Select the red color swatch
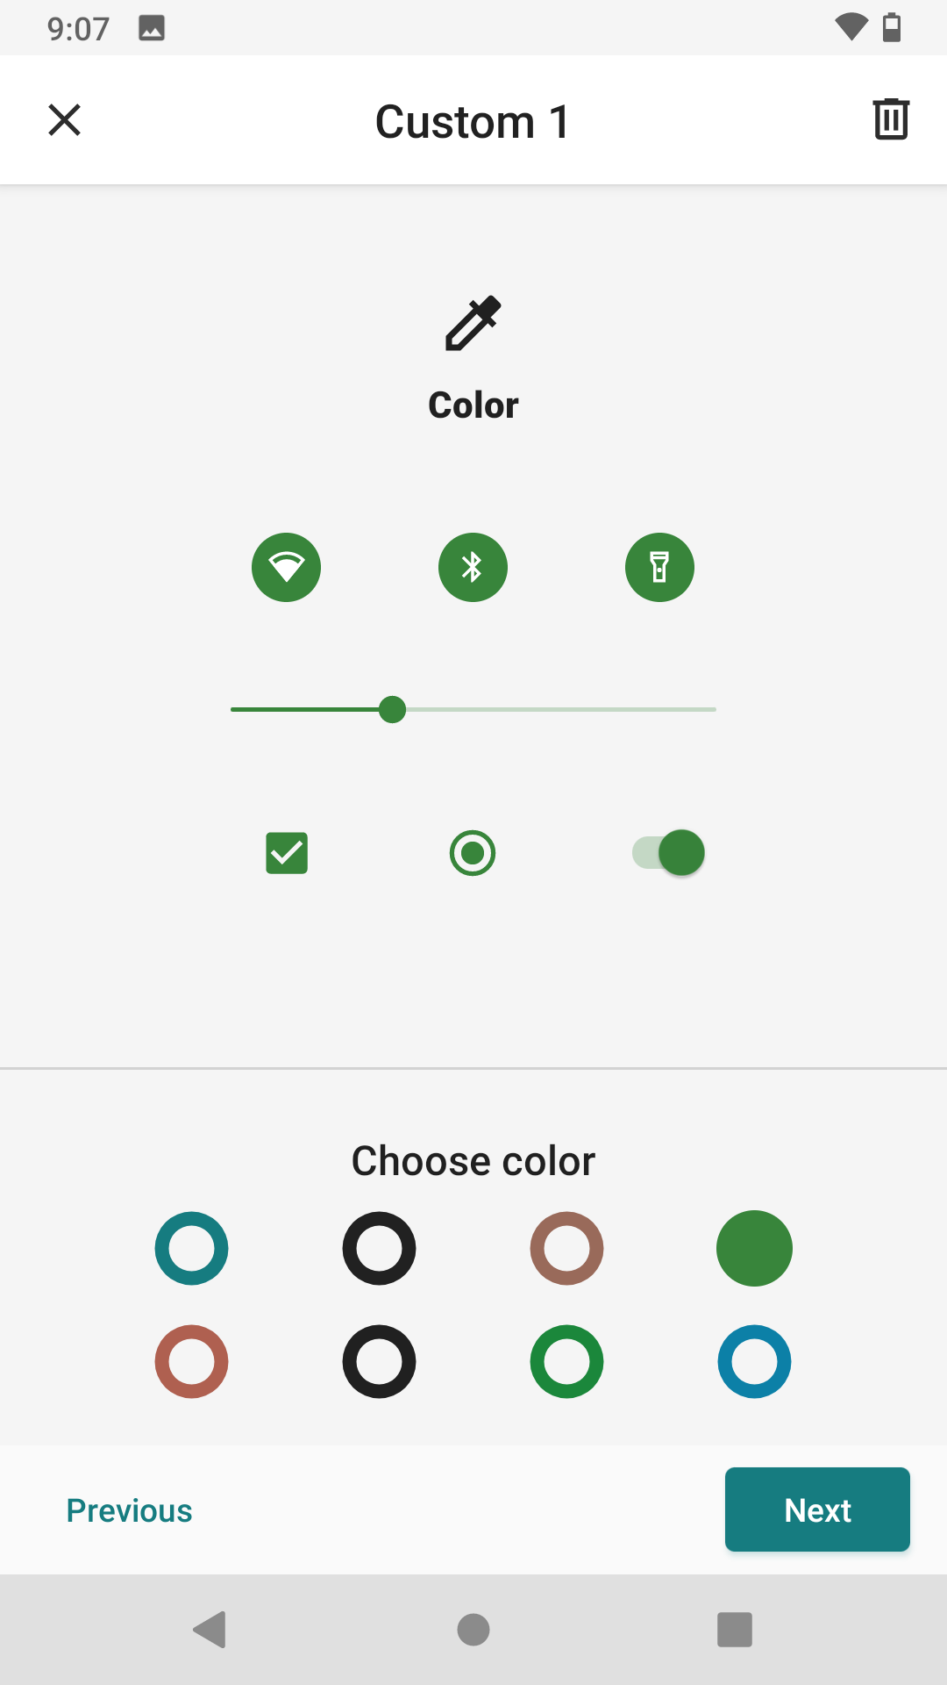 190,1361
